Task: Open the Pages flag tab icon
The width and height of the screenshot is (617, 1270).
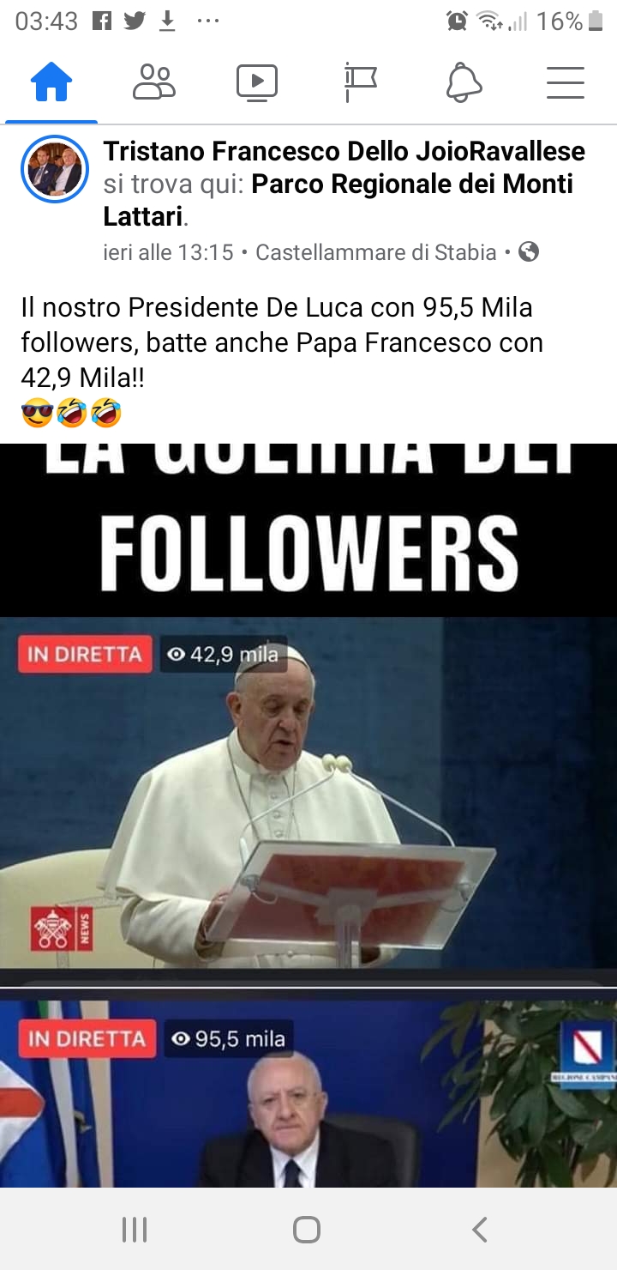Action: click(360, 83)
